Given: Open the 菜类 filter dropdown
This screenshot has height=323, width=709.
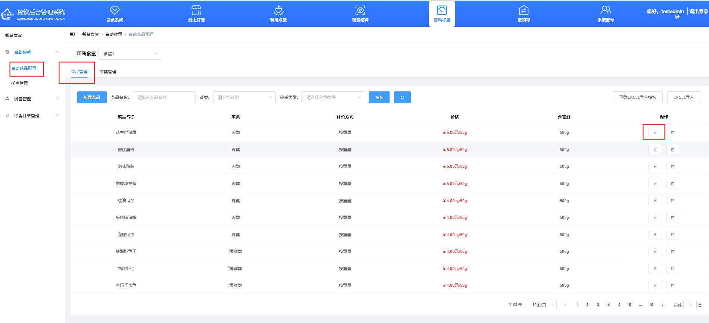Looking at the screenshot, I should (x=244, y=97).
